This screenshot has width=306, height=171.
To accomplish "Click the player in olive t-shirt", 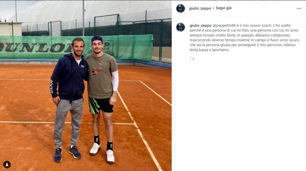I will click(x=102, y=99).
